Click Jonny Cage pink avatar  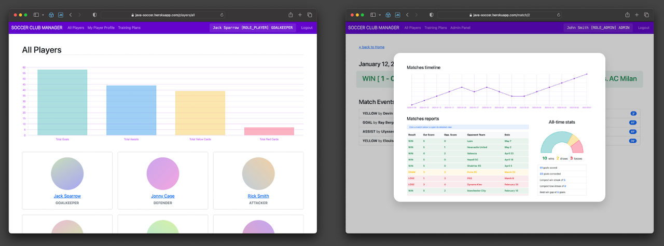tap(163, 173)
